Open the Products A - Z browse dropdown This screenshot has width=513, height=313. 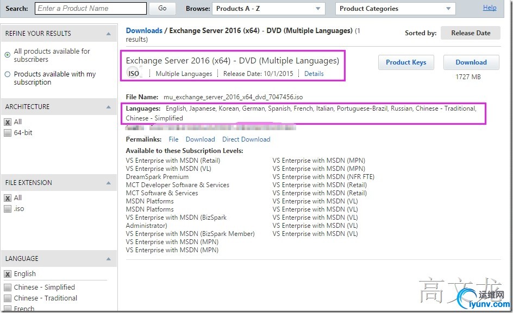coord(268,9)
